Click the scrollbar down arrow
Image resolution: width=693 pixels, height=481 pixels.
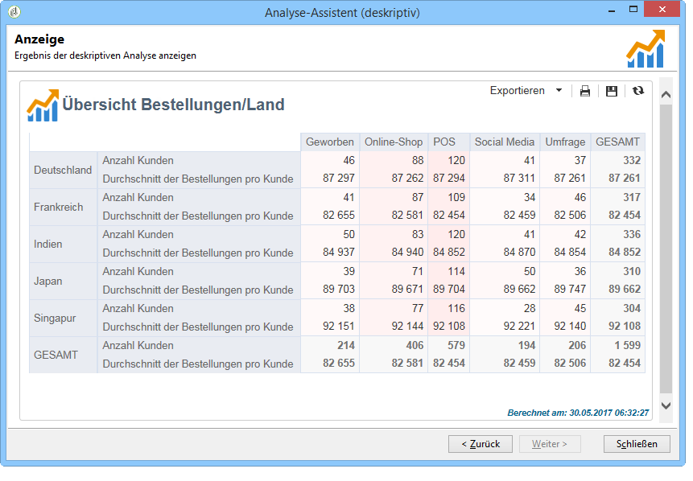[x=666, y=405]
